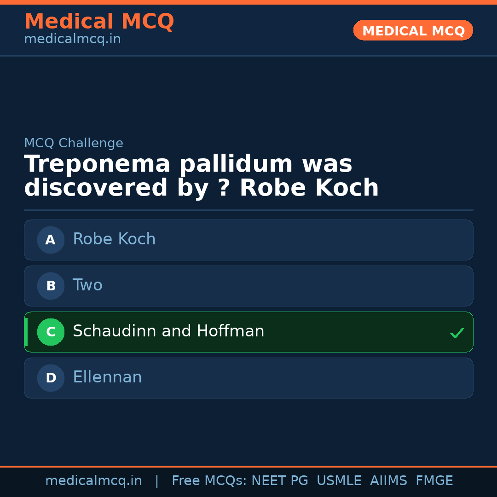This screenshot has width=497, height=497.
Task: Click the large "Medical MCQ" header title
Action: point(99,22)
